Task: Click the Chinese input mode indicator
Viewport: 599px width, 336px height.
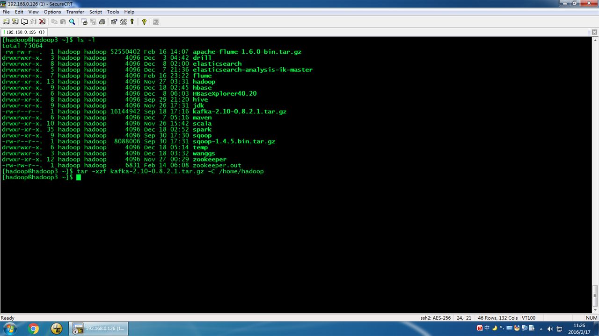Action: (487, 328)
